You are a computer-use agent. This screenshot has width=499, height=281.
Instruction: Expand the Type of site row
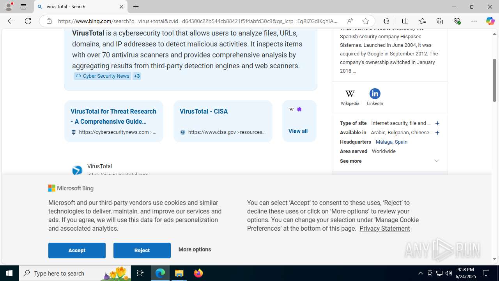[437, 123]
